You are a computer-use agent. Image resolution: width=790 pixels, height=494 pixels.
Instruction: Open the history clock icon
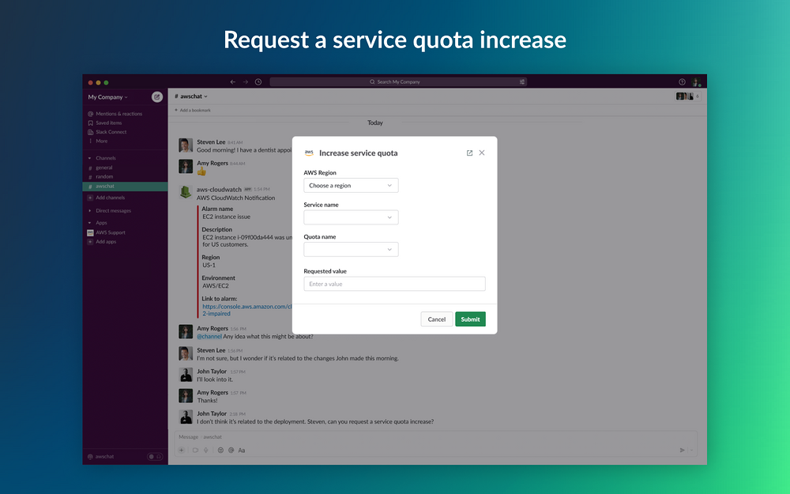[258, 81]
